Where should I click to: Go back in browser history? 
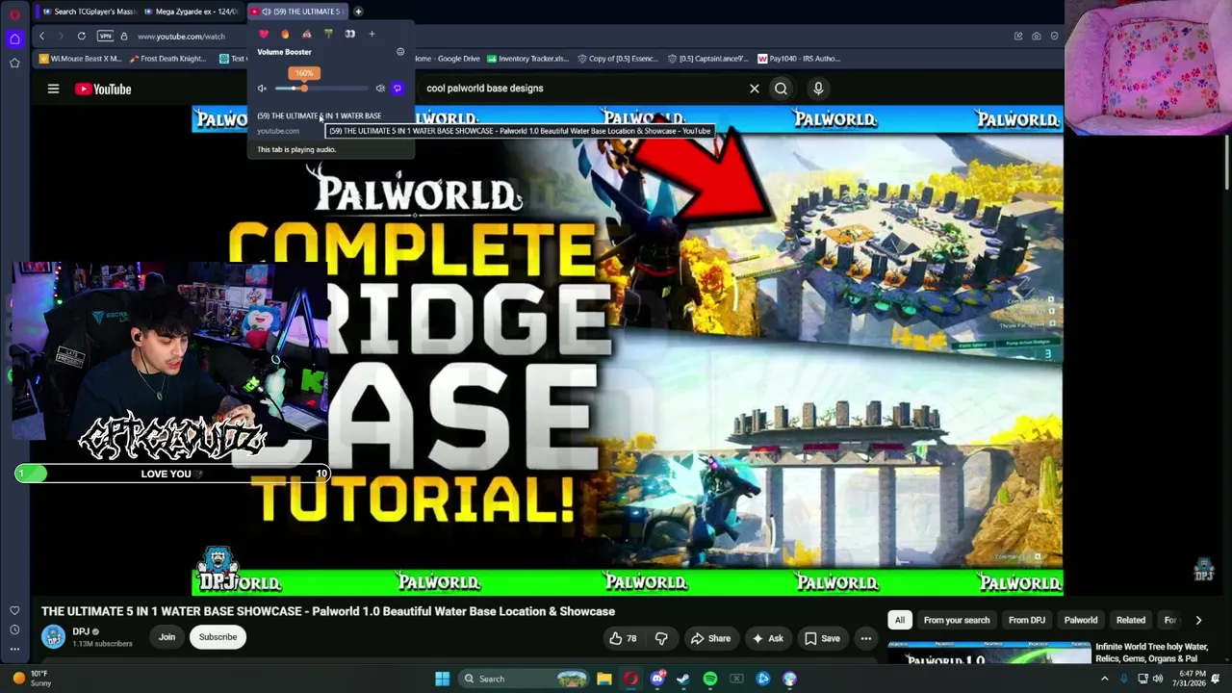41,36
